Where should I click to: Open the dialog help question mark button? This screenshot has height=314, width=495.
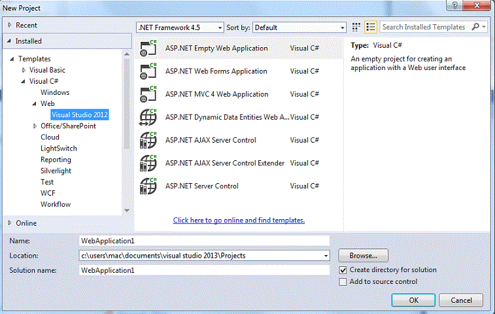(454, 5)
